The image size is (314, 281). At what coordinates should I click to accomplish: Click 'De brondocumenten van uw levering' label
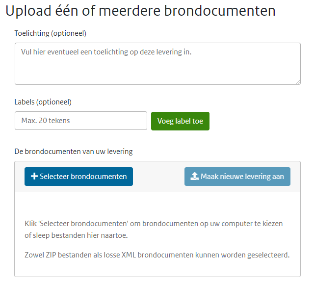(x=74, y=152)
